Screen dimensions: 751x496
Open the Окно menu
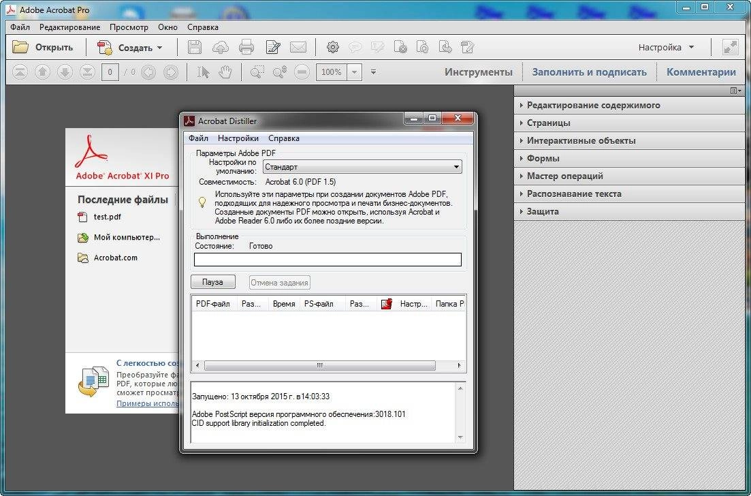[167, 27]
